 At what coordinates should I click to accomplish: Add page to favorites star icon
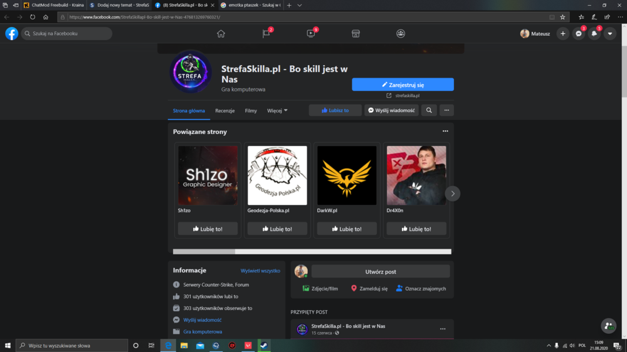click(x=562, y=17)
